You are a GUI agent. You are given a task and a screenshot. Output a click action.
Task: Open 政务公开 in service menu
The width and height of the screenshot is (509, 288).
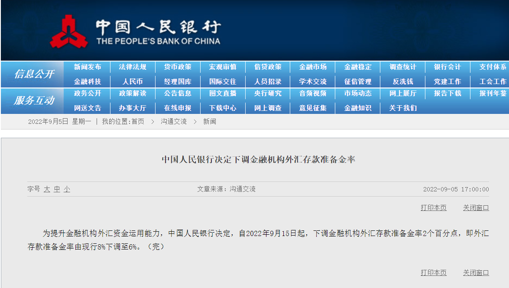(x=88, y=93)
